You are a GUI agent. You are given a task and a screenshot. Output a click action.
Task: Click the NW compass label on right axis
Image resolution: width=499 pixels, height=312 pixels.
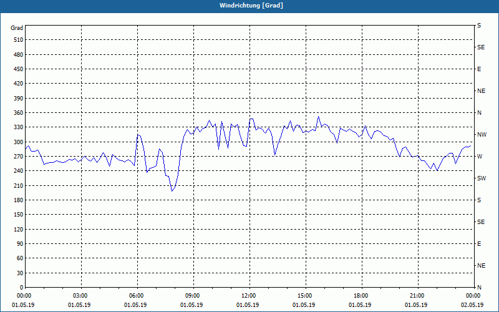coord(482,135)
